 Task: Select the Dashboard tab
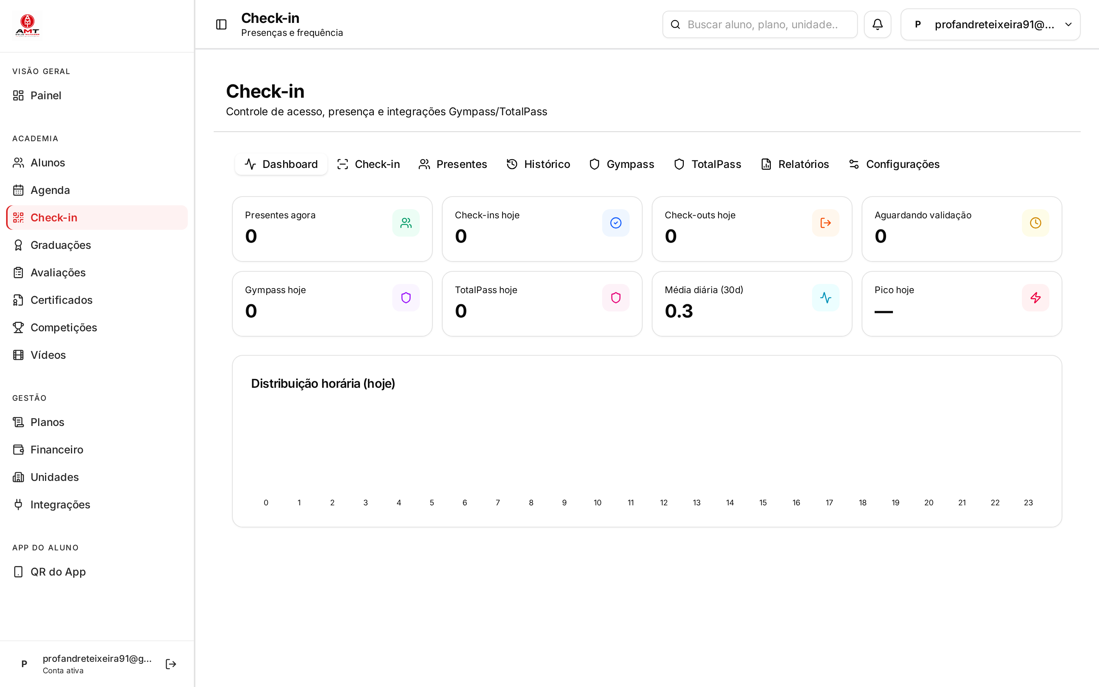[x=281, y=164]
